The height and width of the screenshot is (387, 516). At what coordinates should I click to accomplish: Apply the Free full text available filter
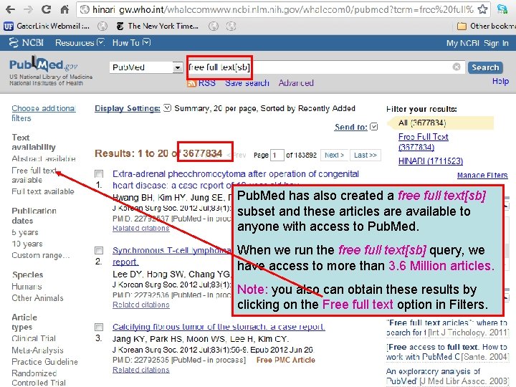click(34, 175)
